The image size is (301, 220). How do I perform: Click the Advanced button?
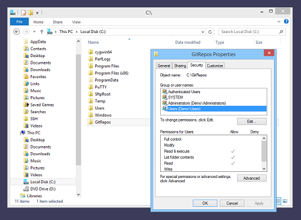(252, 178)
